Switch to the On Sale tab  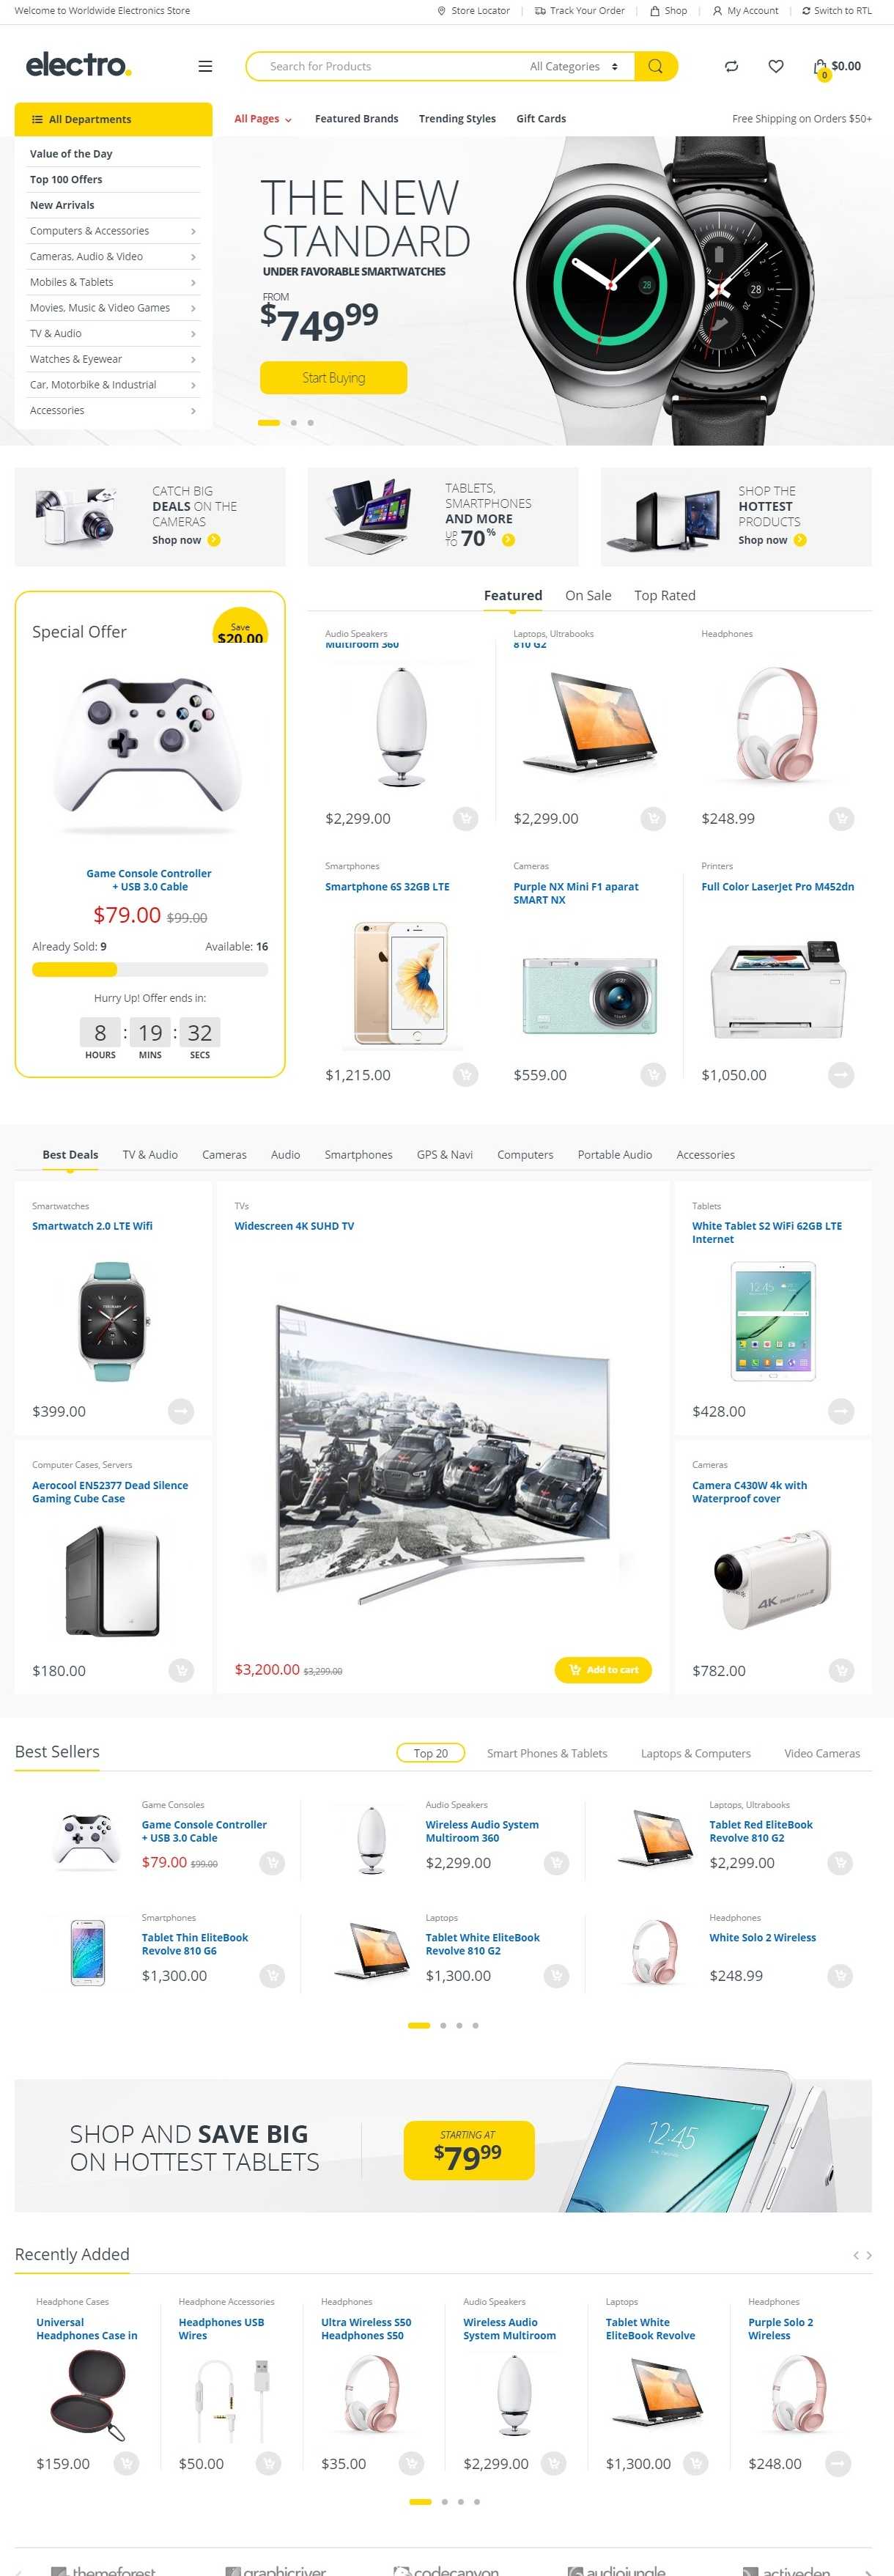pyautogui.click(x=588, y=596)
